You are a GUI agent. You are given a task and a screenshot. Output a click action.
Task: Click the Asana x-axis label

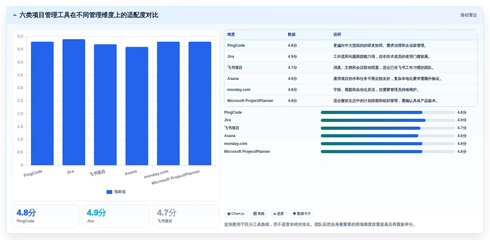coord(131,172)
